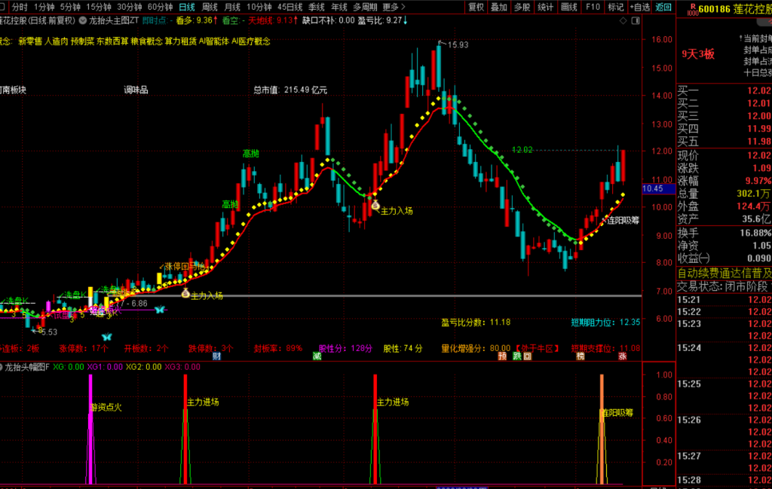The image size is (772, 489).
Task: Click the square icon left of 分时
Action: click(x=2, y=7)
